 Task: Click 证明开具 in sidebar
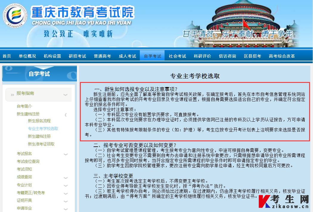[24, 200]
